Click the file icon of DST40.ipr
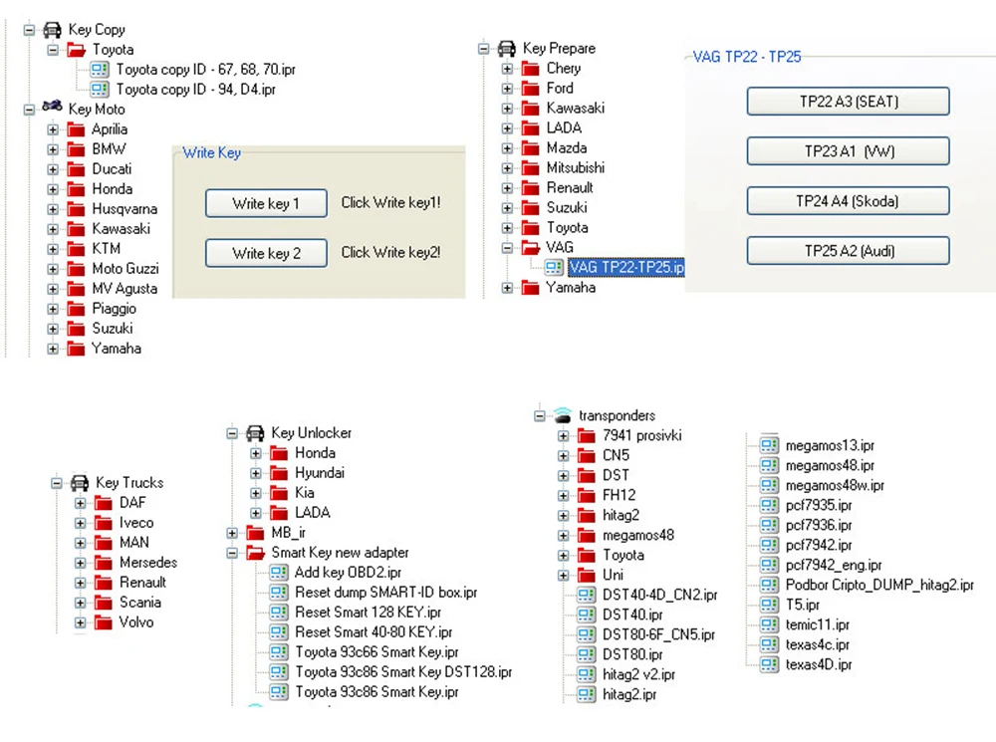Viewport: 996px width, 742px height. (x=586, y=615)
